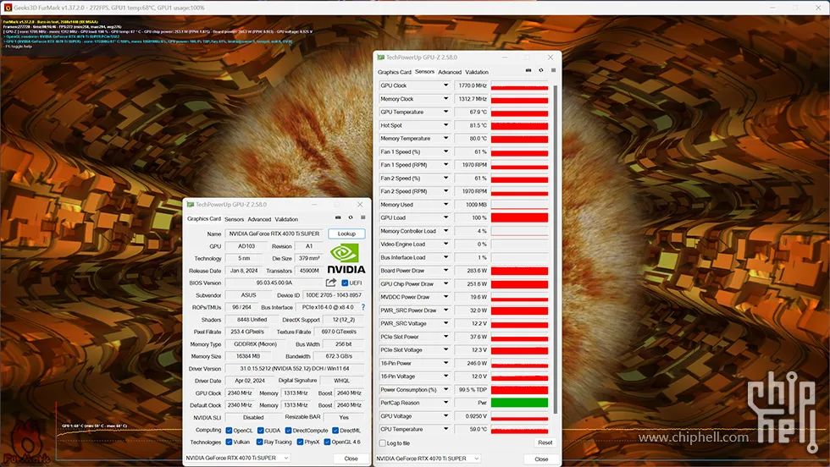Click the question mark icon beside Bus Interface
Viewport: 830px width, 467px height.
tap(363, 307)
